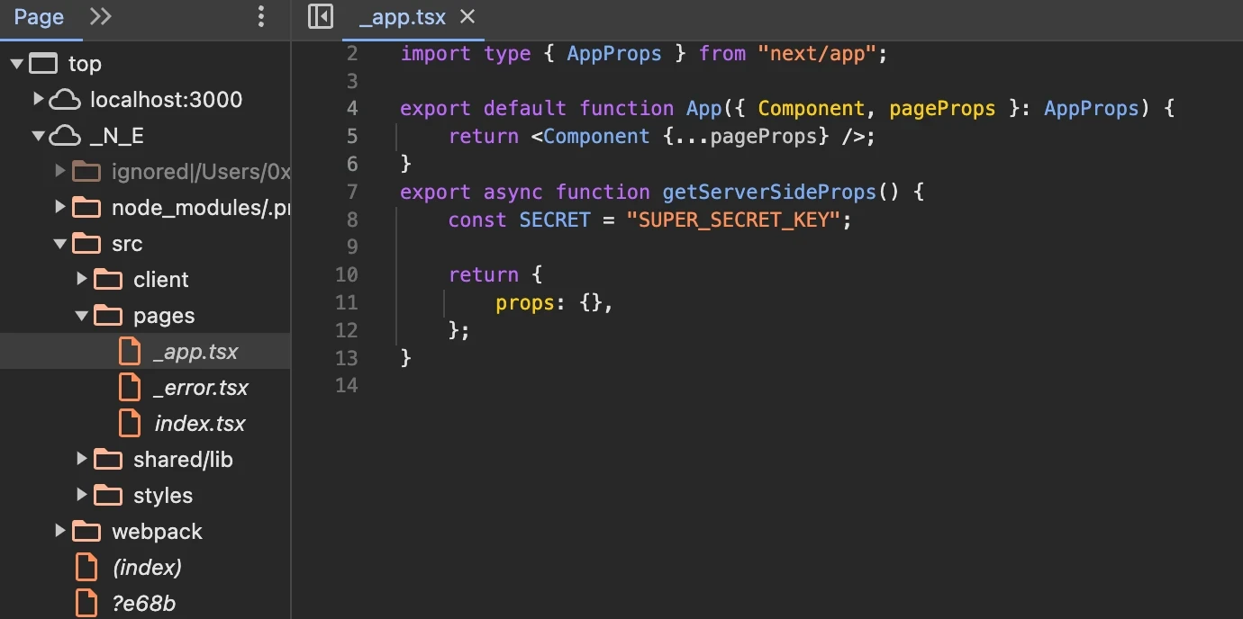Image resolution: width=1243 pixels, height=619 pixels.
Task: Click the top frame icon
Action: 41,63
